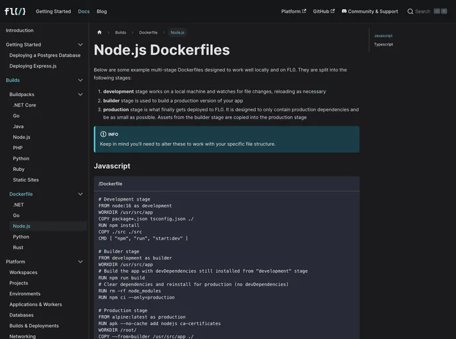Viewport: 456px width, 339px height.
Task: Collapse the Buildpacks sidebar group
Action: (80, 95)
